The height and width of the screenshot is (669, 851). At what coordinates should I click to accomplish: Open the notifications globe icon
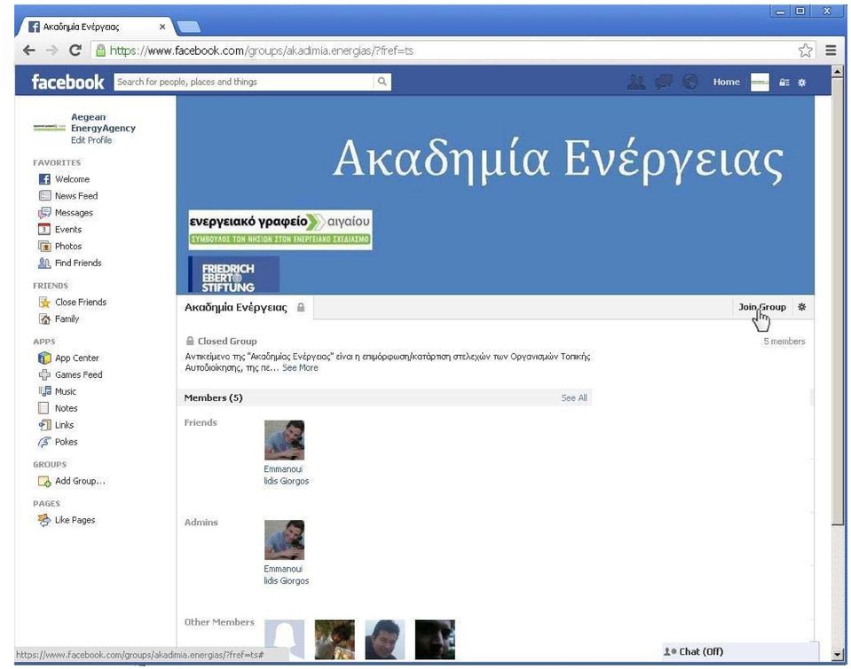689,82
